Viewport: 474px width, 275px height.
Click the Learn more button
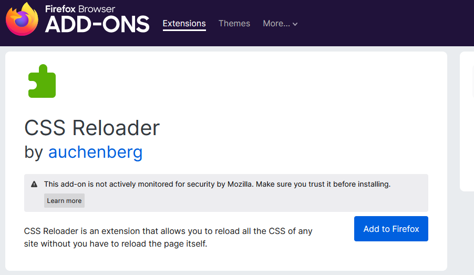coord(64,200)
